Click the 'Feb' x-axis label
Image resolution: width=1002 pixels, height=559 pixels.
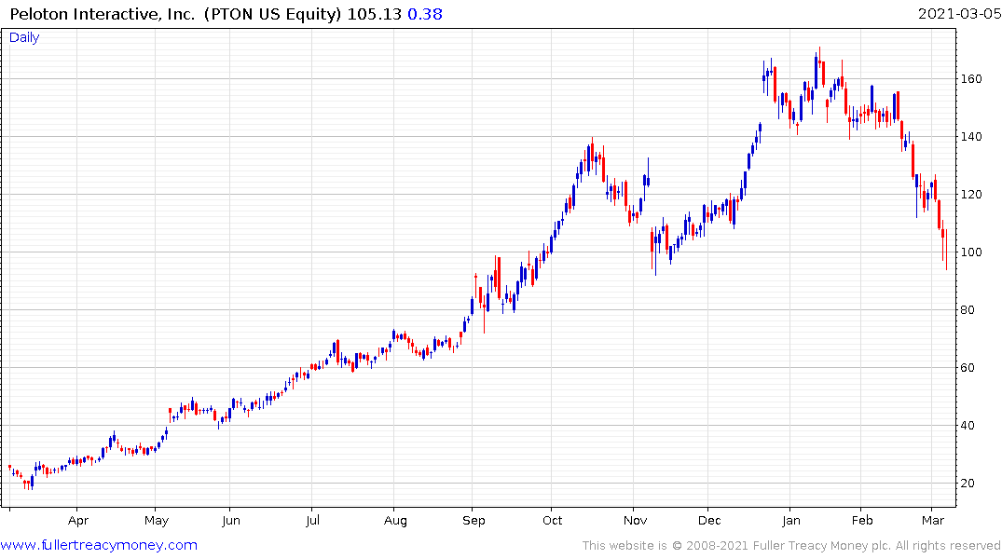pos(862,521)
